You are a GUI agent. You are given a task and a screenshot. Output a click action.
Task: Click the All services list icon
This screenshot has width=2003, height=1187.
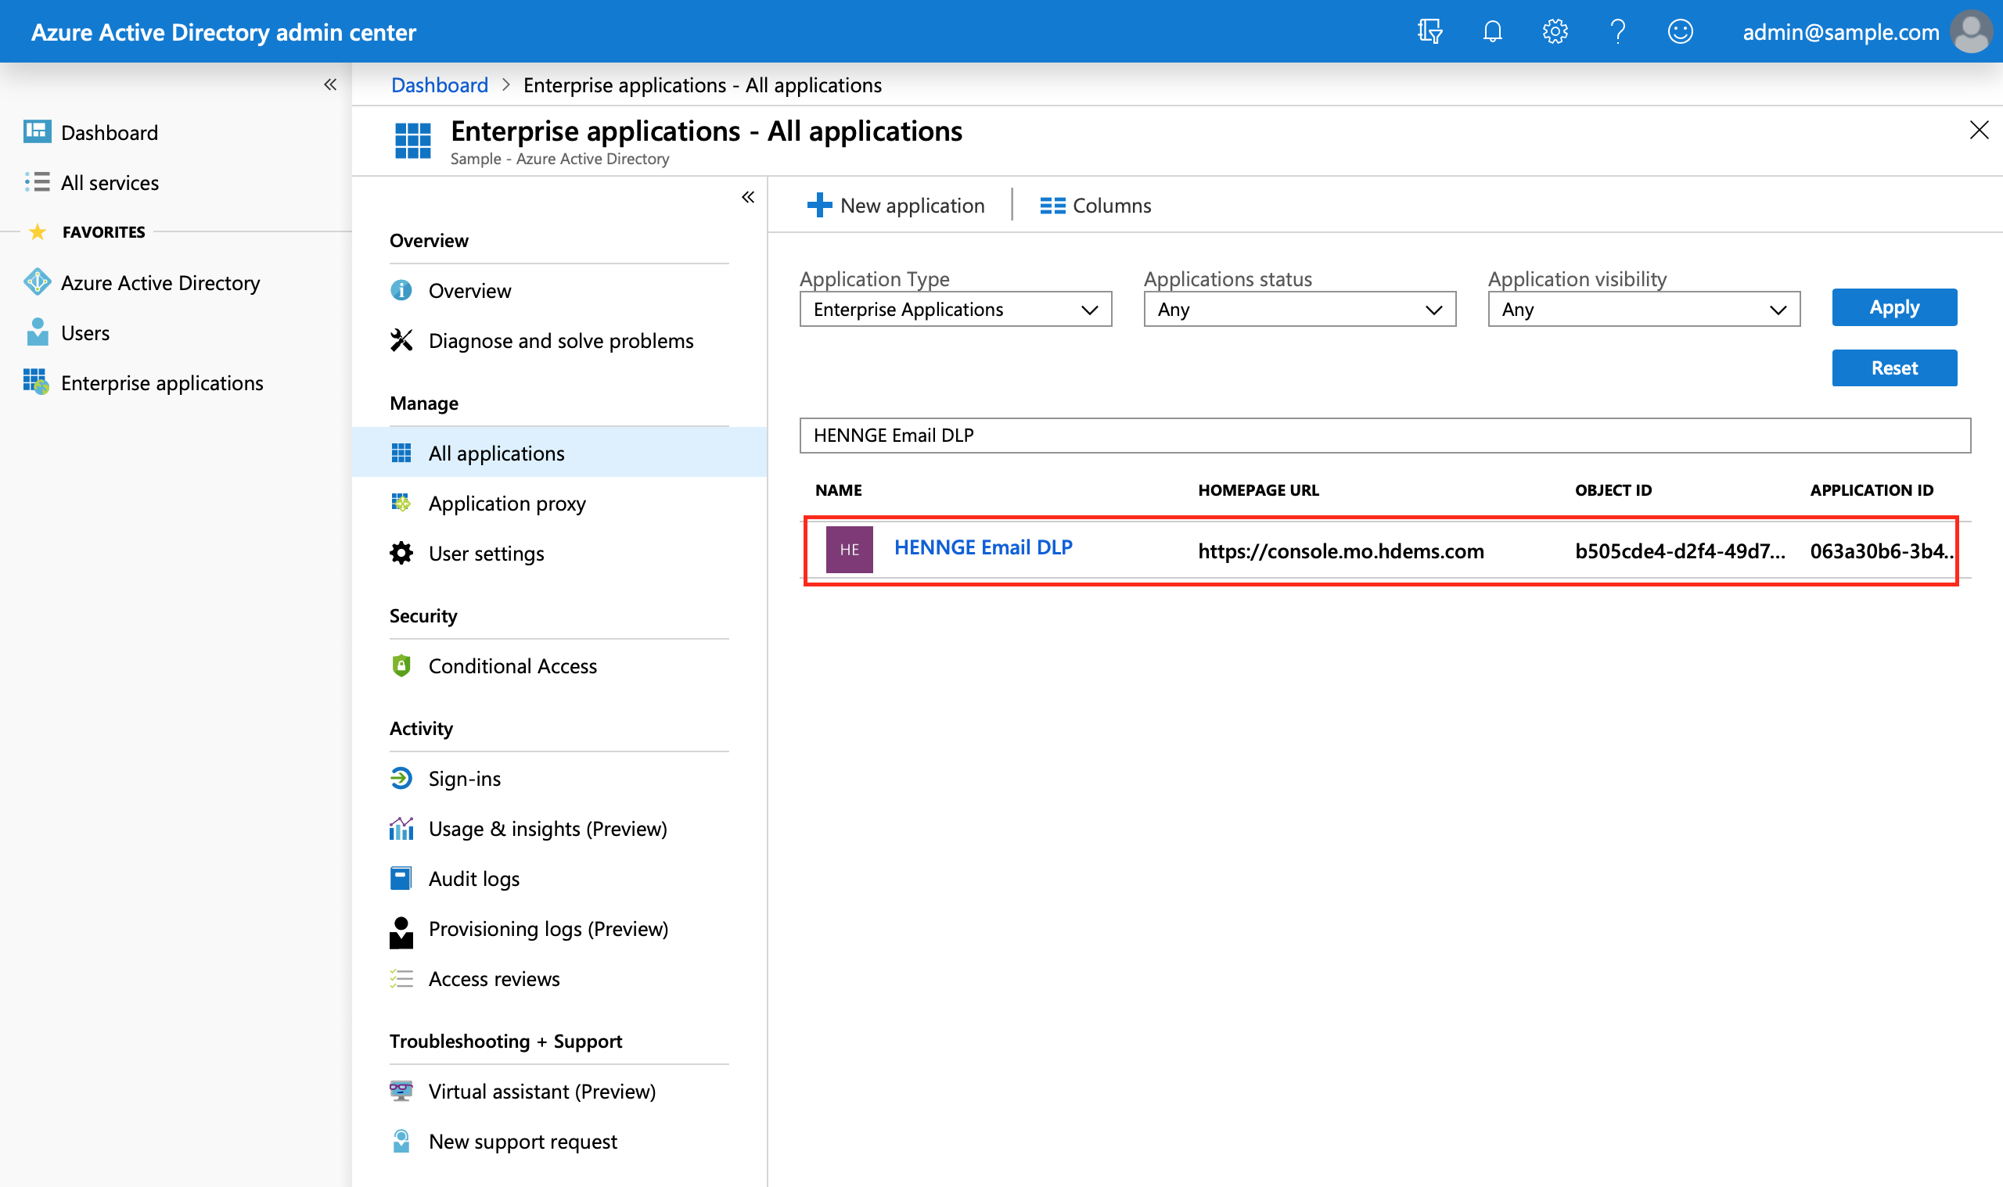(37, 182)
